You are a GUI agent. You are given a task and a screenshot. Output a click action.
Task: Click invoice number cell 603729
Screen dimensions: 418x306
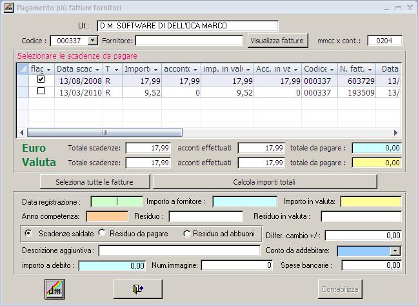(x=357, y=81)
